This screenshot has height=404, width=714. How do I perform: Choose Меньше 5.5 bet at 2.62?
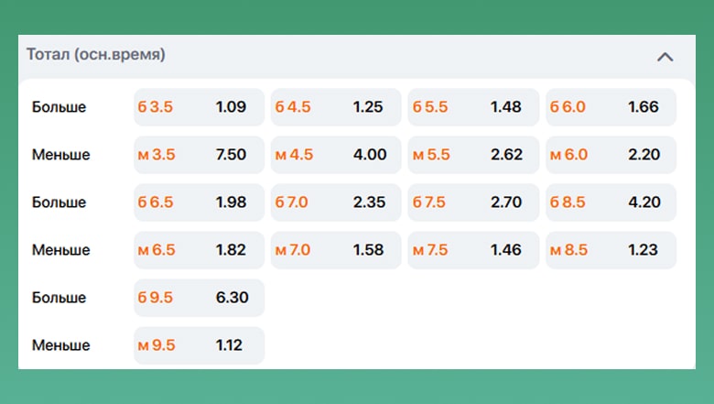[x=473, y=155]
